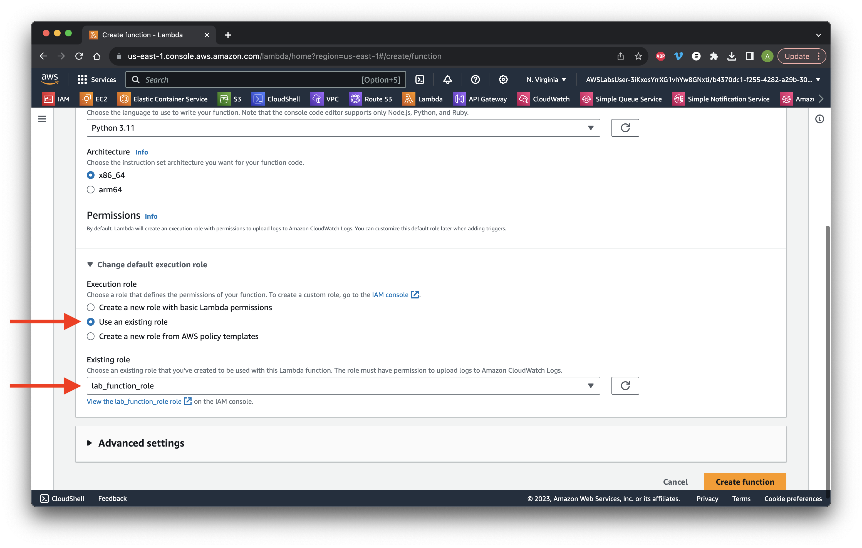Open the Services grid menu
Screen dimensions: 862x548
(97, 79)
